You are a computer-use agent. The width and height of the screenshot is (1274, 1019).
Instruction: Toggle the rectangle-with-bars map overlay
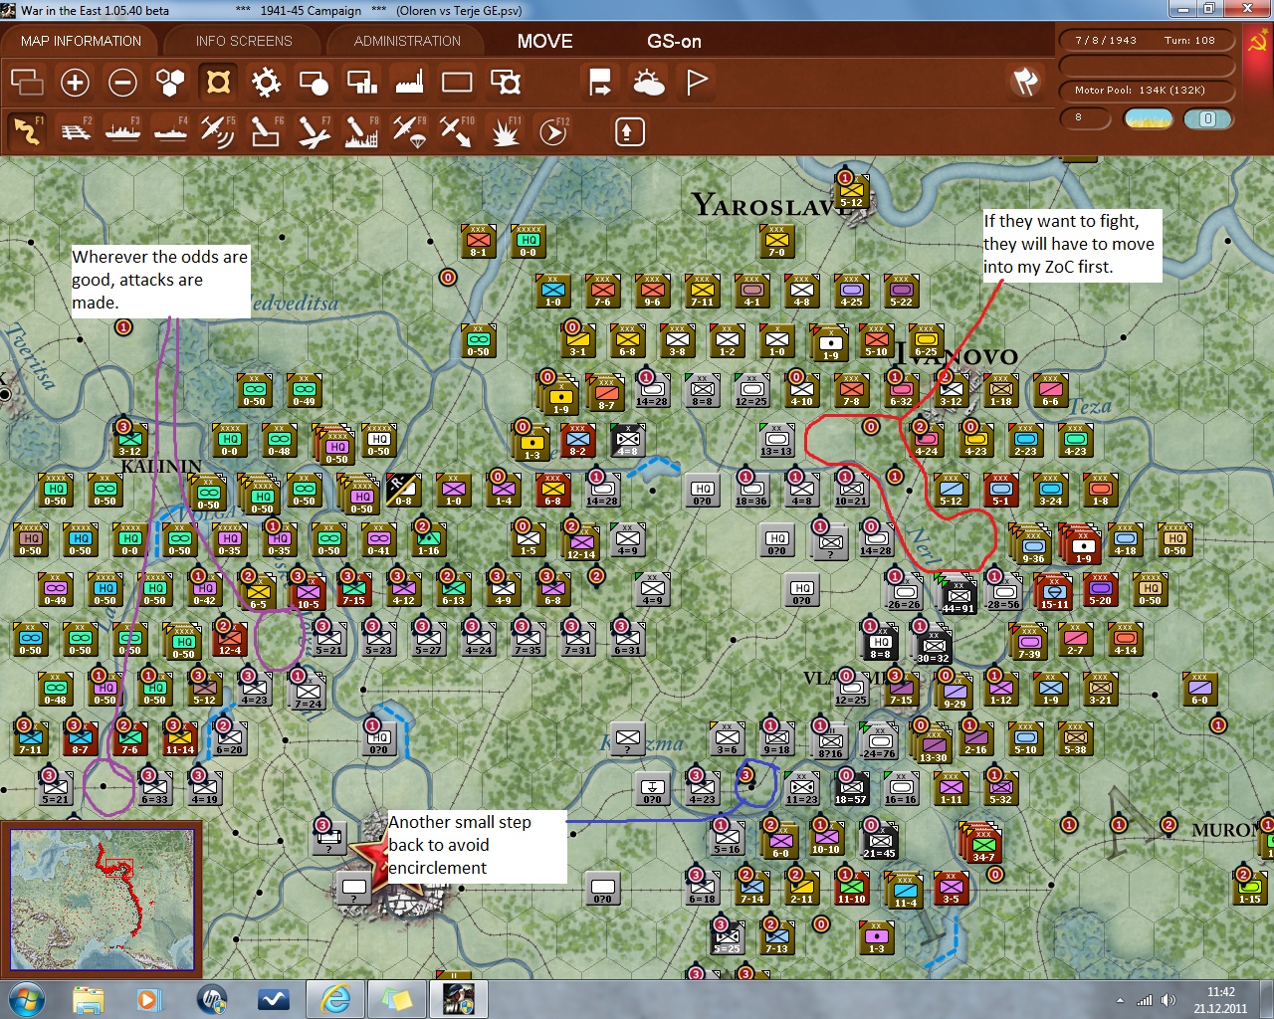[x=361, y=82]
